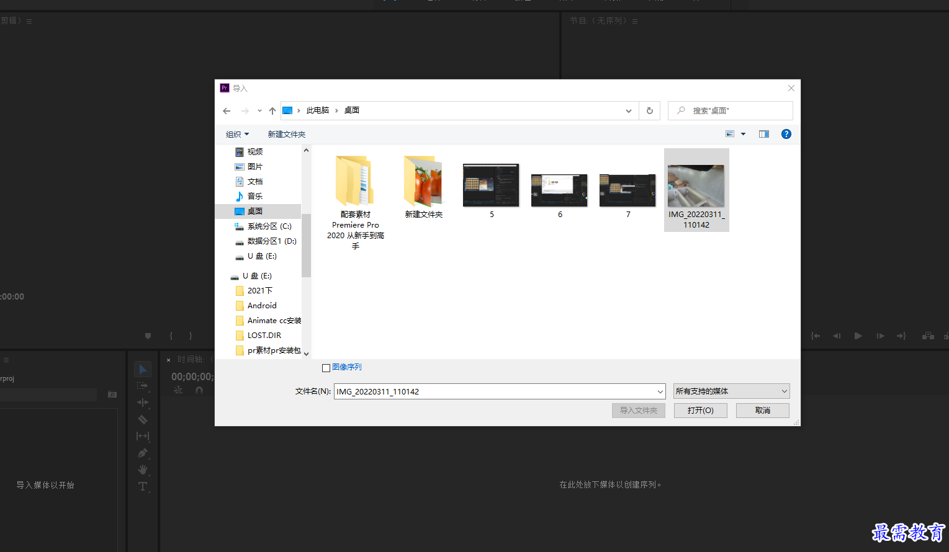Click the 打开(O) button

click(x=701, y=411)
